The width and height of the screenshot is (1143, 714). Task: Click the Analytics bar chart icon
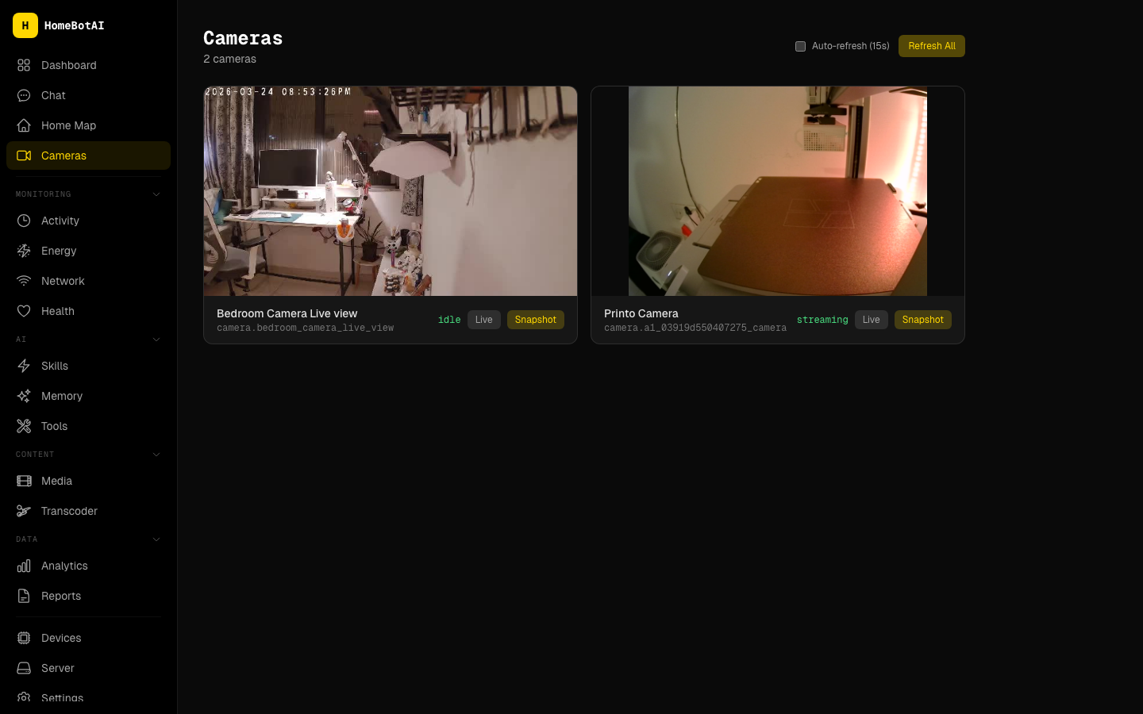pos(24,566)
